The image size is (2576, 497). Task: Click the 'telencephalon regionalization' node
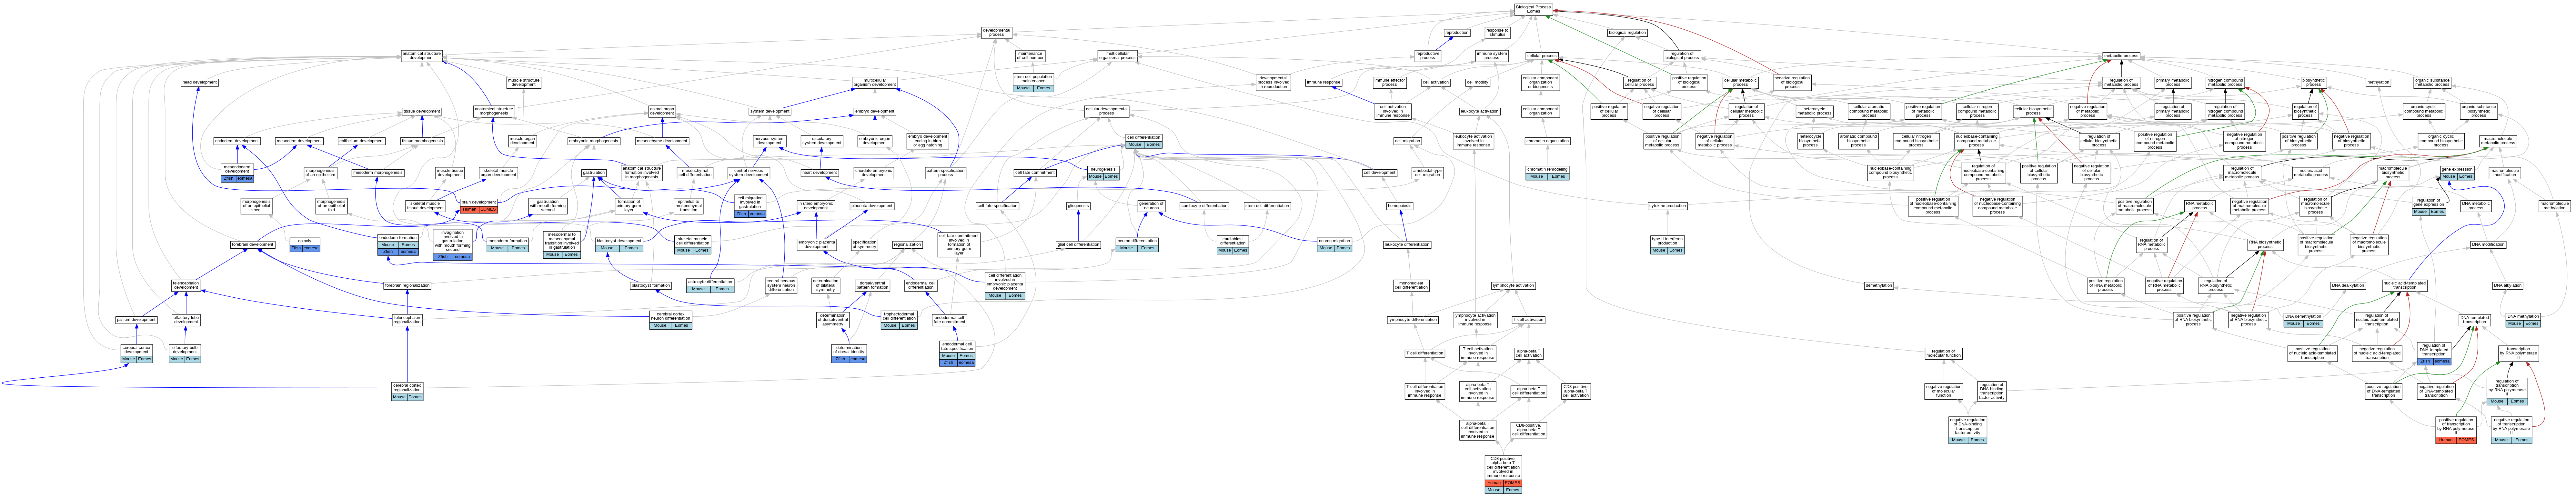pyautogui.click(x=407, y=320)
